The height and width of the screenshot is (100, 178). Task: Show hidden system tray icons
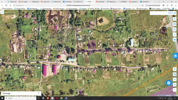158,98
